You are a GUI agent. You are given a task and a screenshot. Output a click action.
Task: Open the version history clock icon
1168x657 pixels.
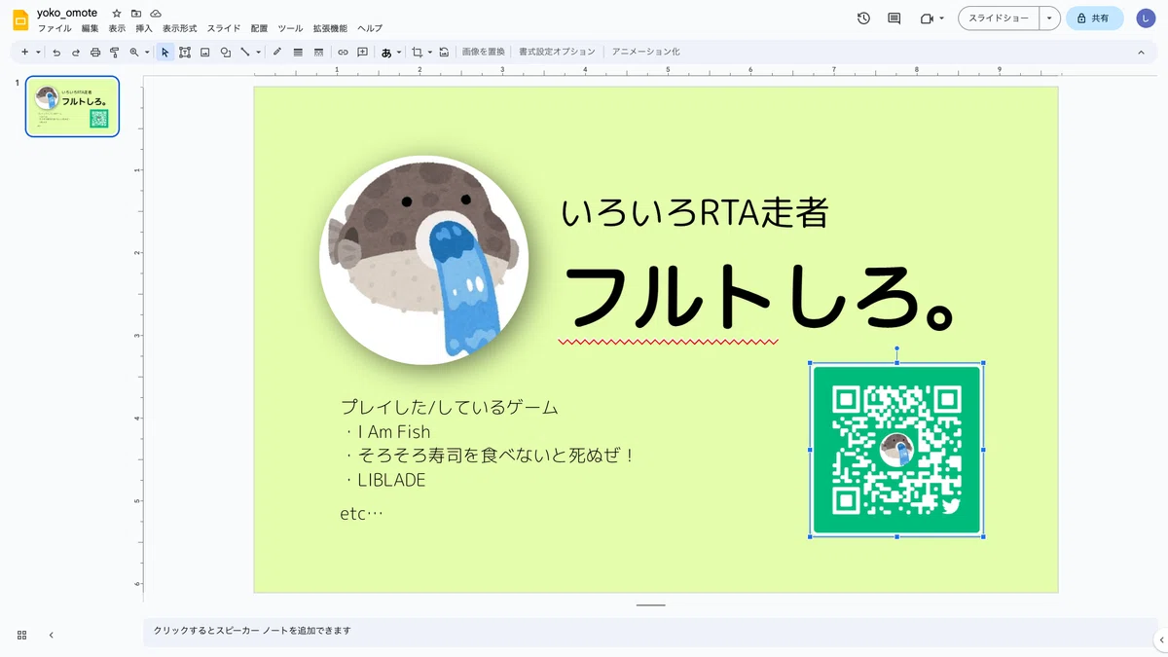[863, 18]
